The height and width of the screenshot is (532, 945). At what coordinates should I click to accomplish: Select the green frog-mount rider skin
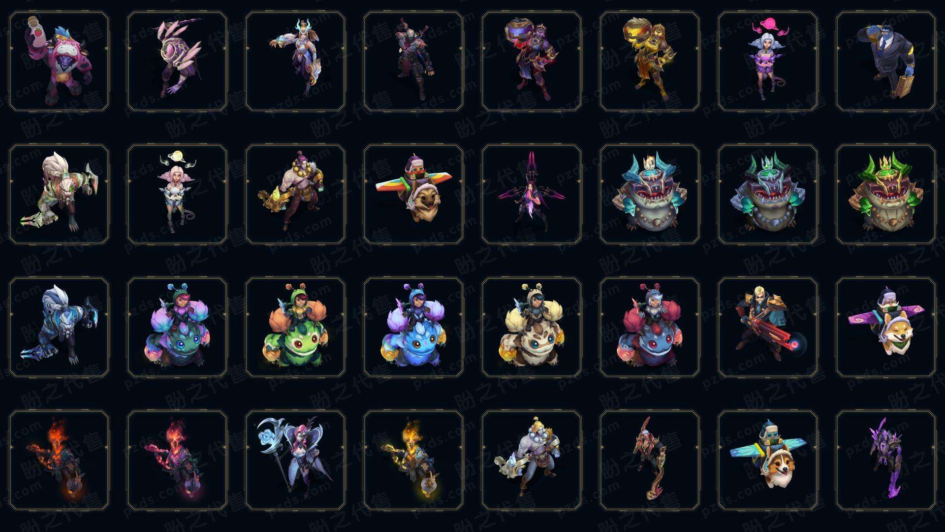click(295, 327)
